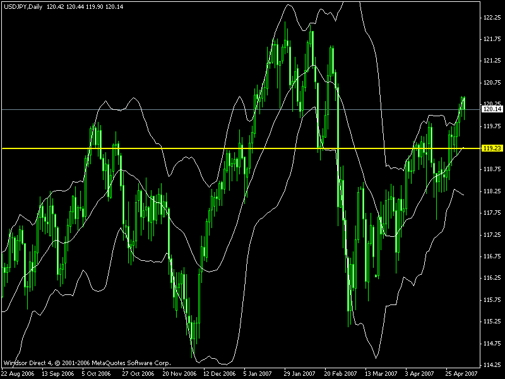Click the 119.75 price axis value
The height and width of the screenshot is (379, 505).
click(492, 126)
